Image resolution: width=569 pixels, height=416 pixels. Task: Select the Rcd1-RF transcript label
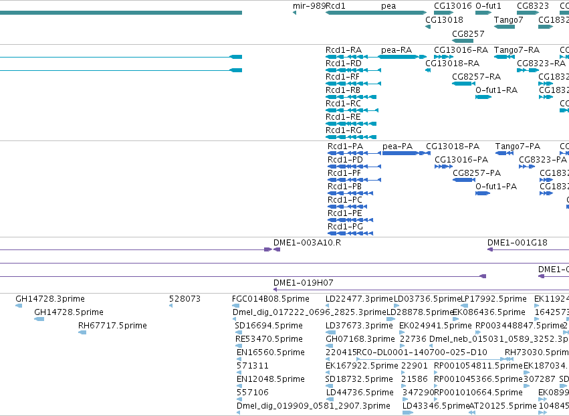pos(342,77)
